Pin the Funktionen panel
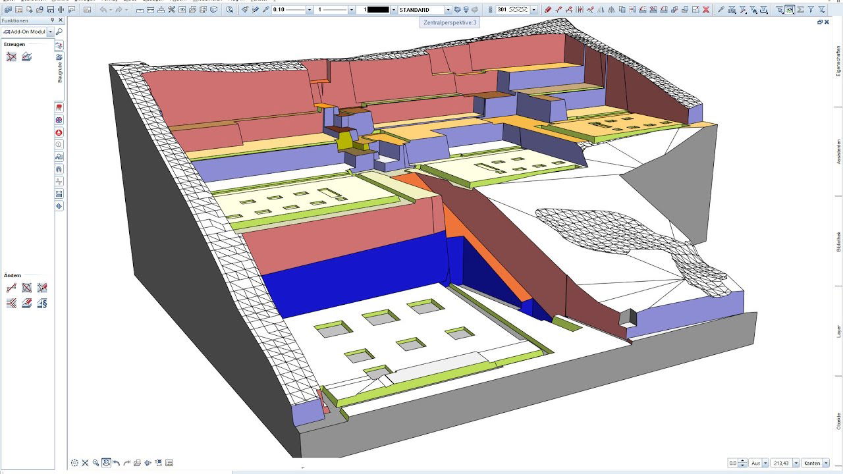Viewport: 843px width, 474px height. tap(52, 20)
